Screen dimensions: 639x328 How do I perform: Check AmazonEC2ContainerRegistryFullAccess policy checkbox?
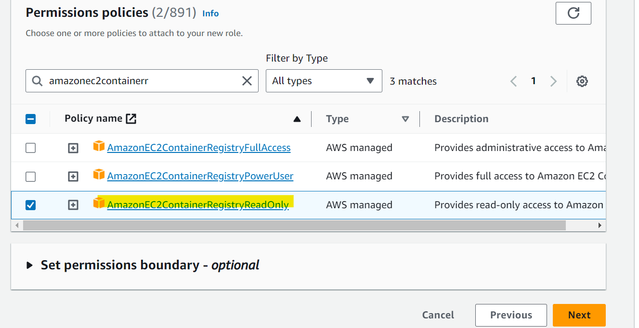[30, 148]
